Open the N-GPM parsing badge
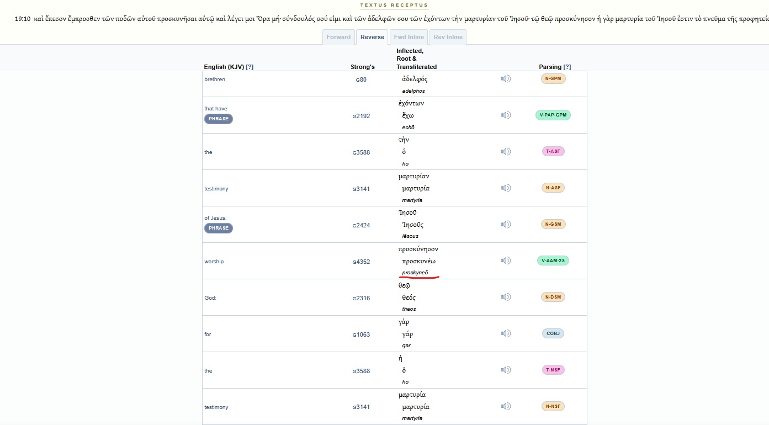Image resolution: width=769 pixels, height=425 pixels. (554, 79)
